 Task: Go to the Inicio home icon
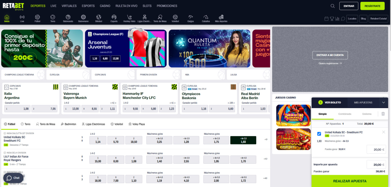7,18
